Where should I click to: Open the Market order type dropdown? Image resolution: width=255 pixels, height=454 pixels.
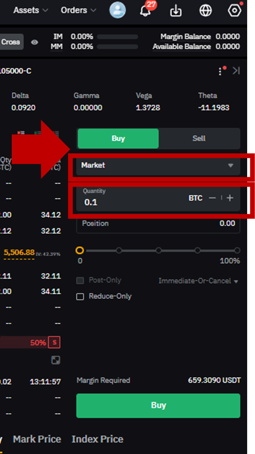click(x=158, y=165)
